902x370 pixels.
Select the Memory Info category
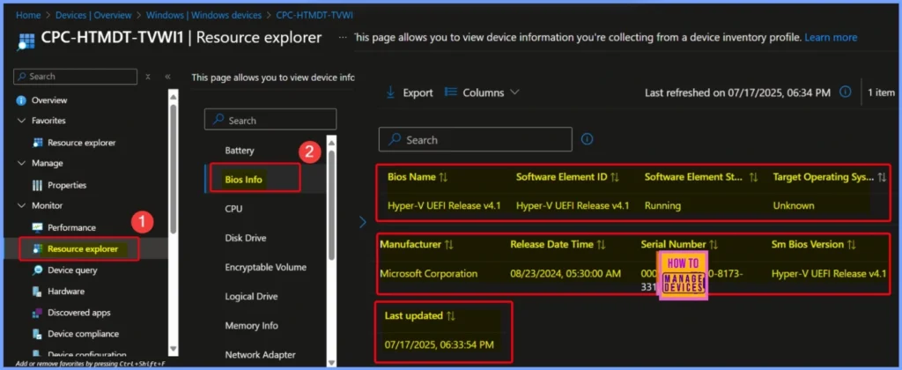point(251,326)
